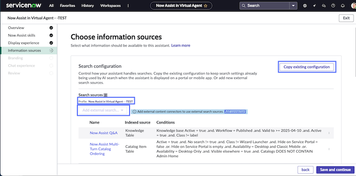Open the globe scope picker icon
Screen dimensions: 356x176
(x=305, y=6)
